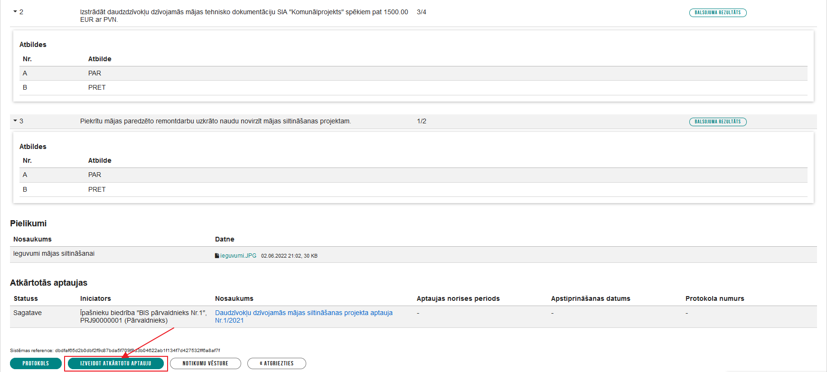Click the Datne column header
Screen dimensions: 827x372
tap(225, 239)
